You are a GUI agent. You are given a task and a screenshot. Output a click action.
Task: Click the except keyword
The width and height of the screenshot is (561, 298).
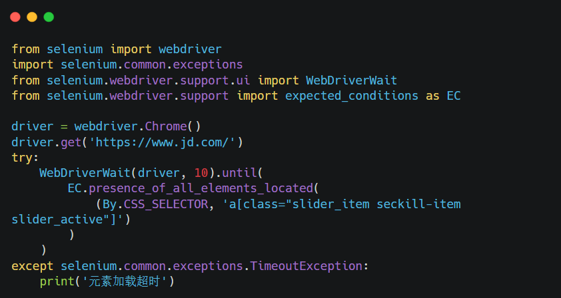(33, 266)
